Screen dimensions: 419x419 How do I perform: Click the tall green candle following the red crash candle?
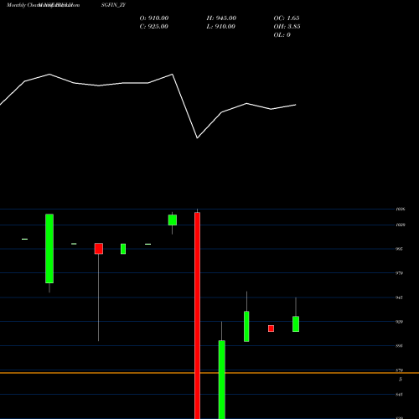pos(222,380)
